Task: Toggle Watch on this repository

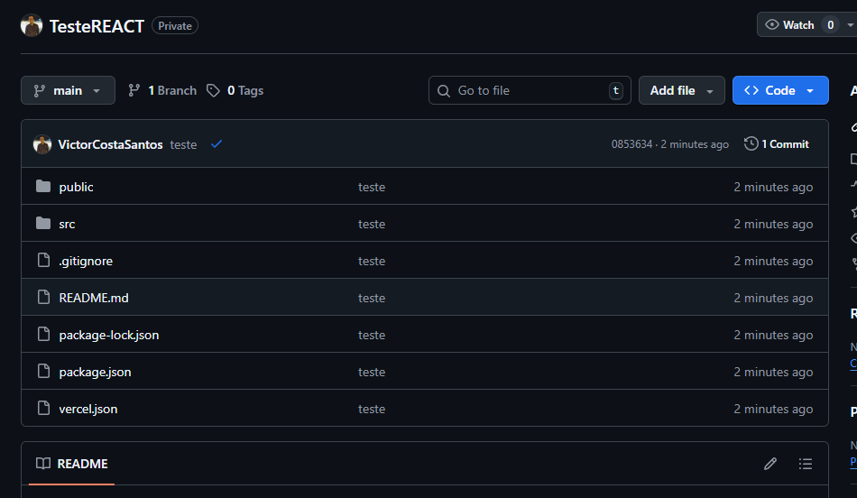Action: point(790,25)
